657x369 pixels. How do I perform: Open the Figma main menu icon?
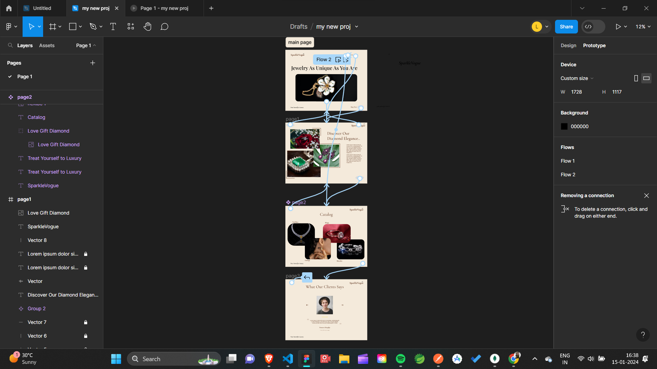click(9, 27)
